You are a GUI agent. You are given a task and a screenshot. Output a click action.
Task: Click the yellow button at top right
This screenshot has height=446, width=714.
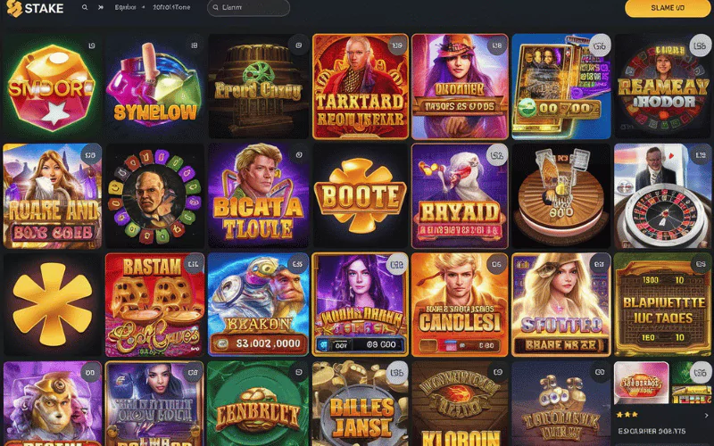pyautogui.click(x=668, y=8)
